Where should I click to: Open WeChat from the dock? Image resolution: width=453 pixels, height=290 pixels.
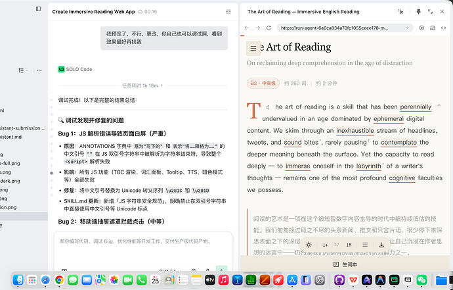coord(421,280)
